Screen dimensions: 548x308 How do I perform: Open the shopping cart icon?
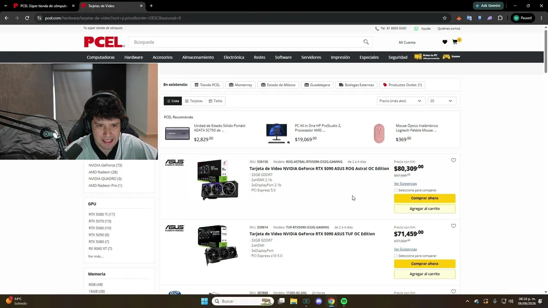coord(455,42)
